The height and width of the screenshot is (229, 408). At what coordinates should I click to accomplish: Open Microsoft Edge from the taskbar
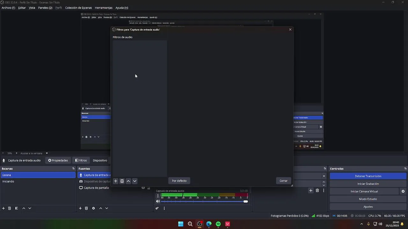tap(209, 224)
